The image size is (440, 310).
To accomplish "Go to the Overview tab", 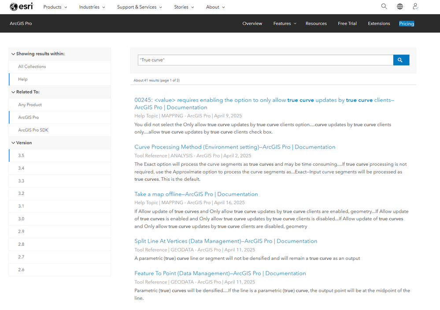I will (x=252, y=23).
